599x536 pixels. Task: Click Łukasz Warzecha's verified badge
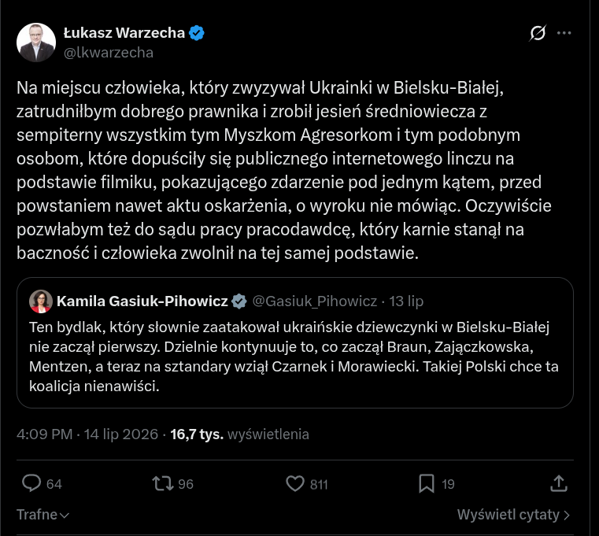click(x=197, y=33)
